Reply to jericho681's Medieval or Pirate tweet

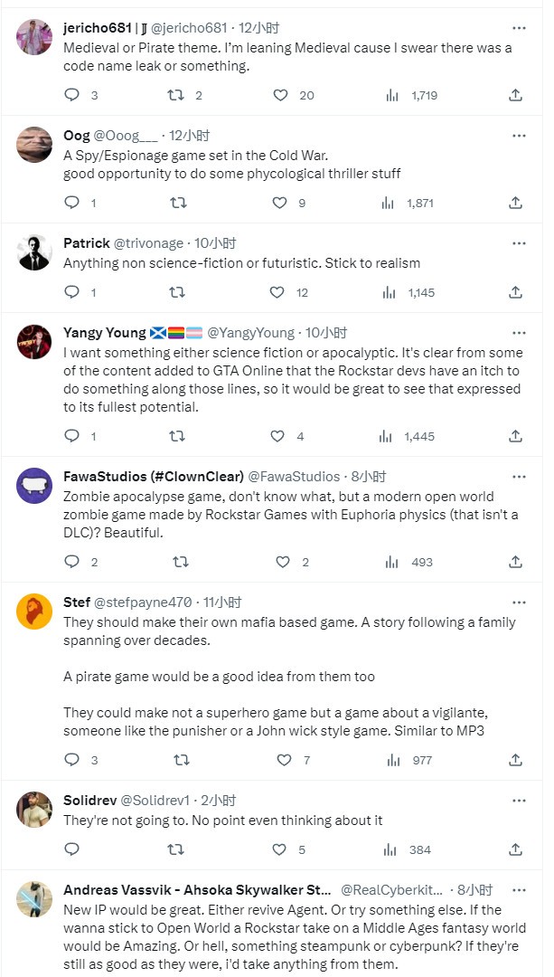click(x=72, y=95)
